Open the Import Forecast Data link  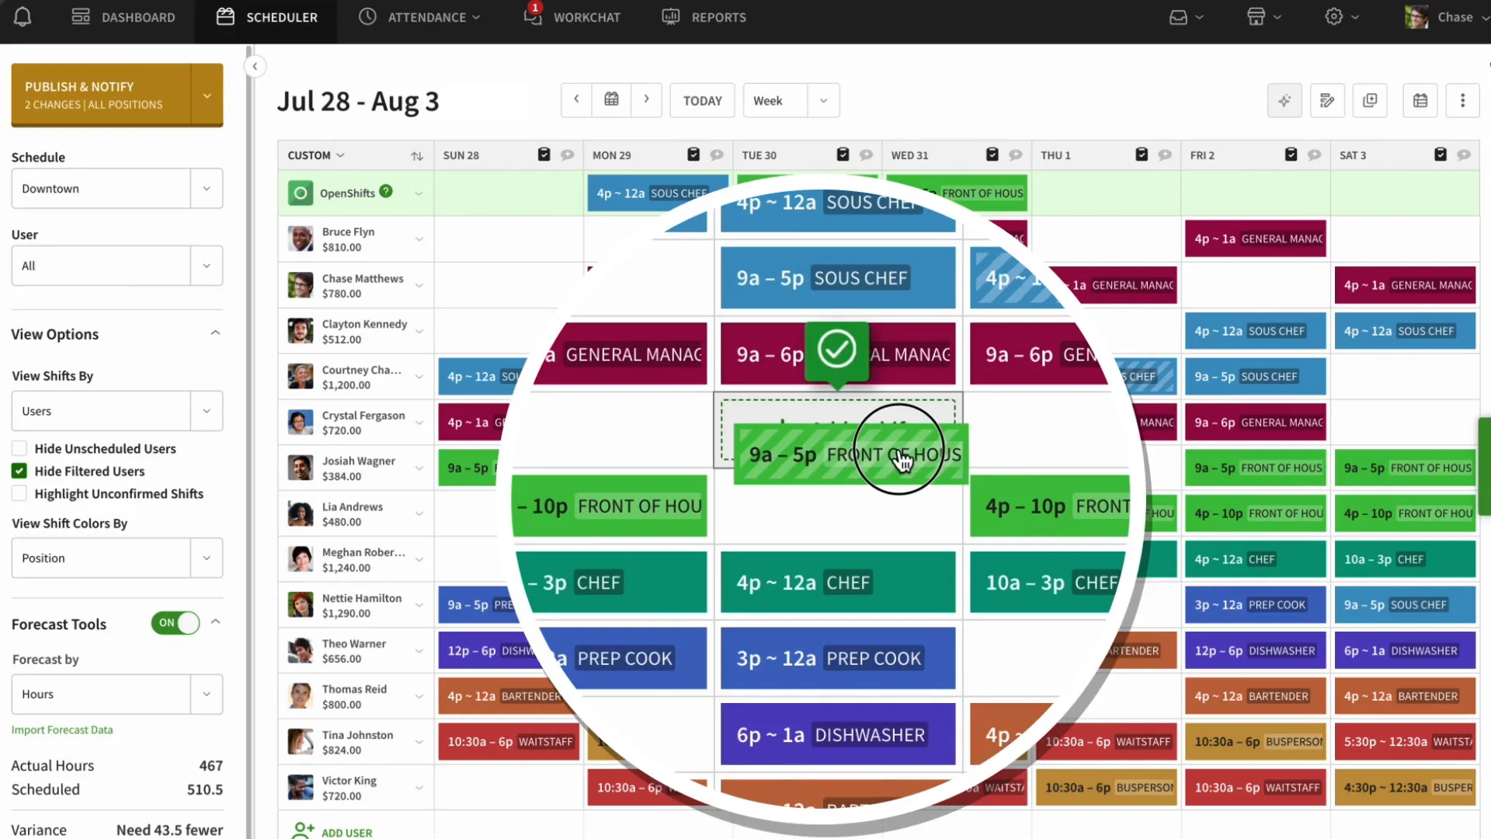point(62,729)
